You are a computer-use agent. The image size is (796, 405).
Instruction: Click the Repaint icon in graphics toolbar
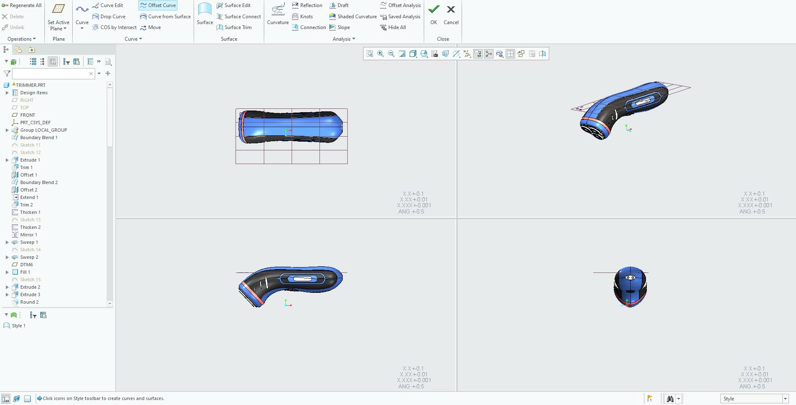[x=402, y=54]
